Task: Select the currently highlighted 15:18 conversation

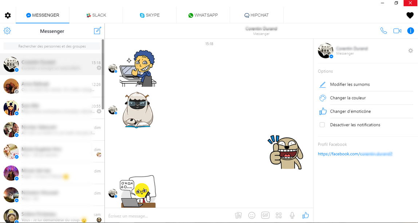Action: pos(52,64)
